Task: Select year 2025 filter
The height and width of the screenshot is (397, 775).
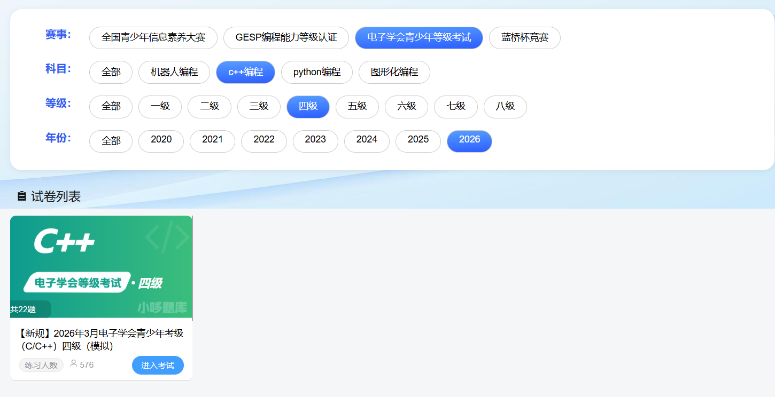Action: [x=418, y=141]
